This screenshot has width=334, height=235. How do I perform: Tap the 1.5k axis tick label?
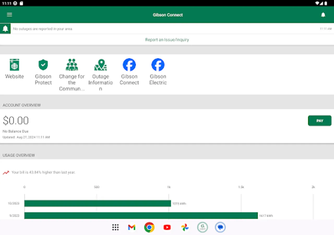tap(241, 187)
